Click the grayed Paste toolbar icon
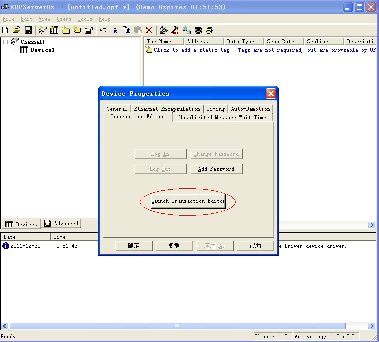Image resolution: width=379 pixels, height=342 pixels. click(138, 30)
